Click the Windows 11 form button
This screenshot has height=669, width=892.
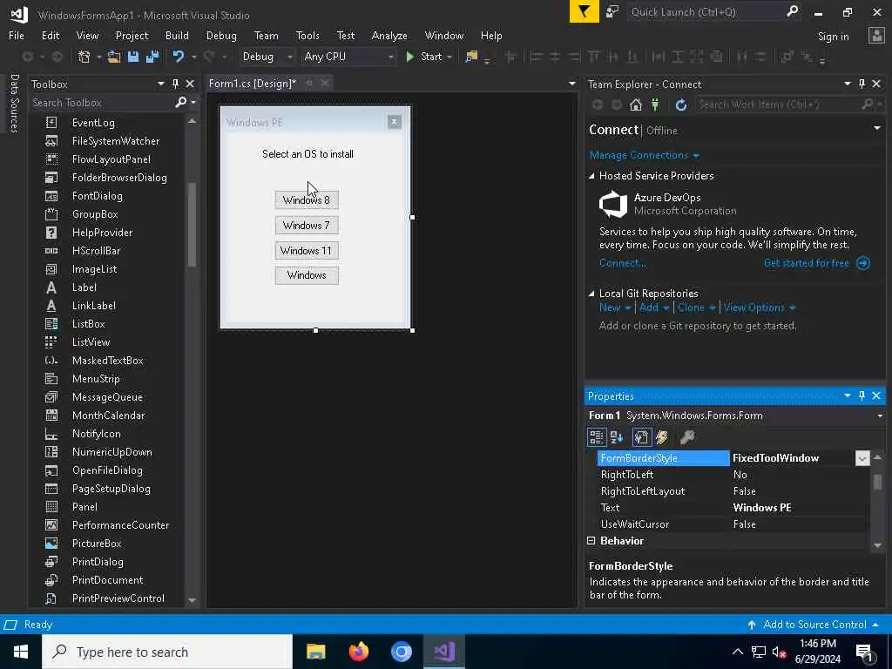click(x=307, y=250)
